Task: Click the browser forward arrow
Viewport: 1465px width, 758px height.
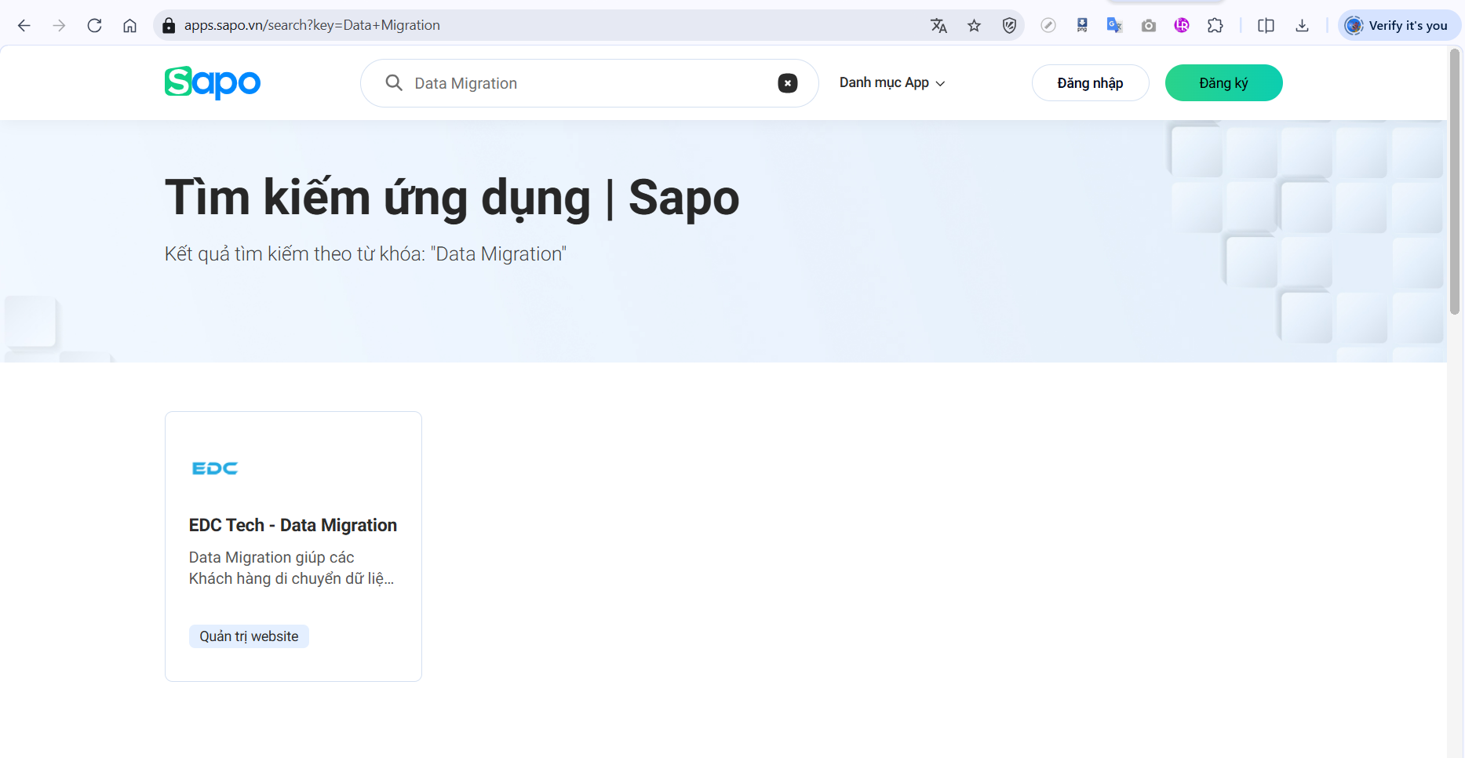Action: (59, 26)
